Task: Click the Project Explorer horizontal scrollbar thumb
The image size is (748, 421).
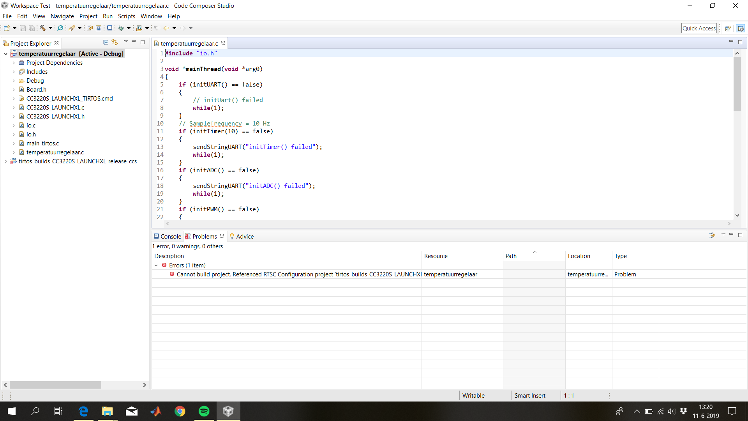Action: [55, 385]
